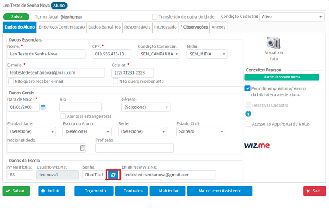This screenshot has width=329, height=208.
Task: Click the Profissão input field
Action: coord(134,148)
